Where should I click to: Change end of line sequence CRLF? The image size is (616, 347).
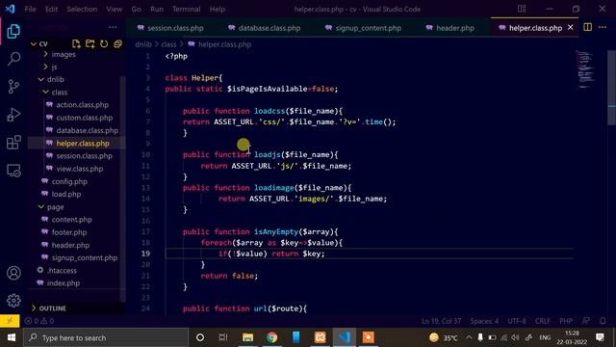(x=542, y=321)
